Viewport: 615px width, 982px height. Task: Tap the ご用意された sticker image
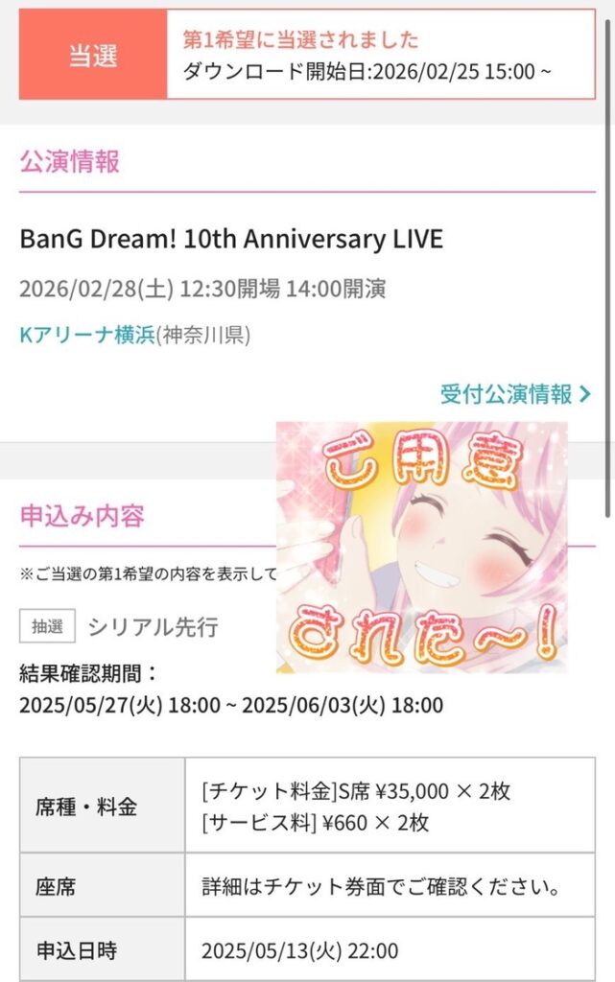click(421, 548)
